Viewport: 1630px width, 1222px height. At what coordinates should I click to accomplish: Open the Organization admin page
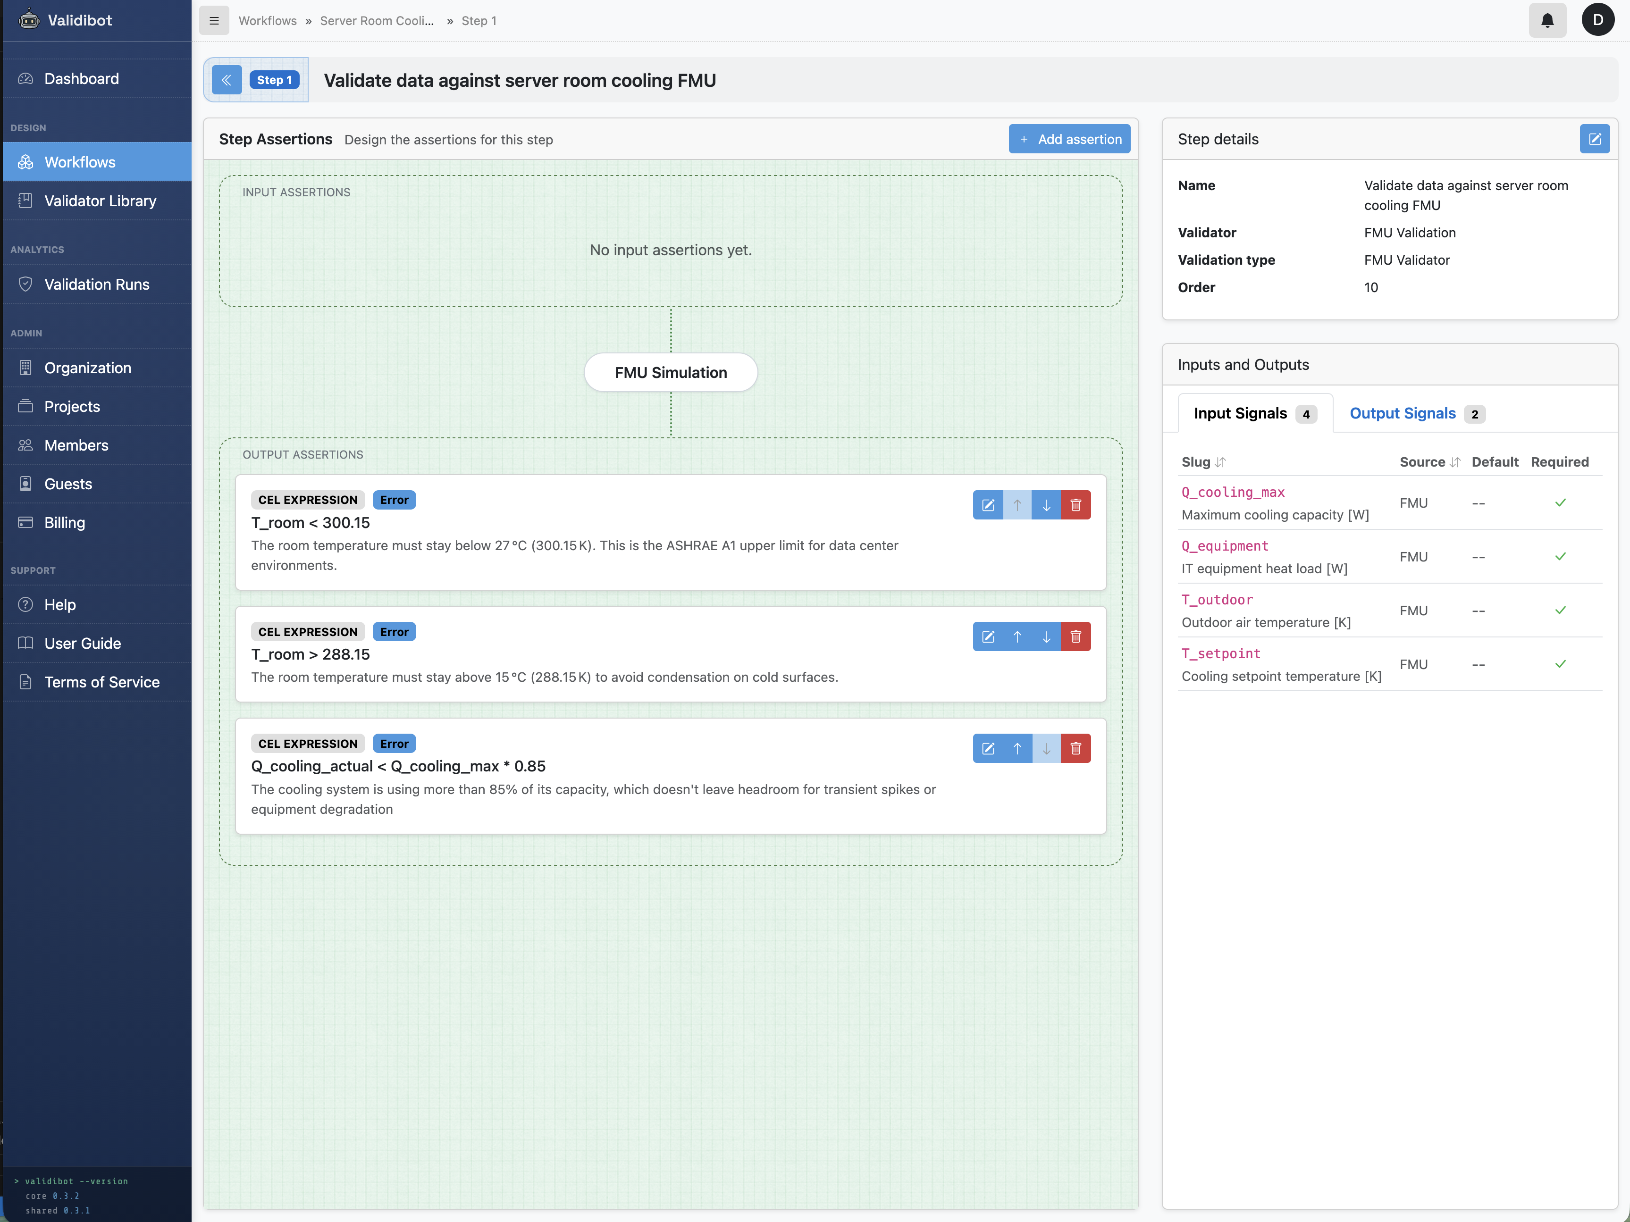pos(88,368)
